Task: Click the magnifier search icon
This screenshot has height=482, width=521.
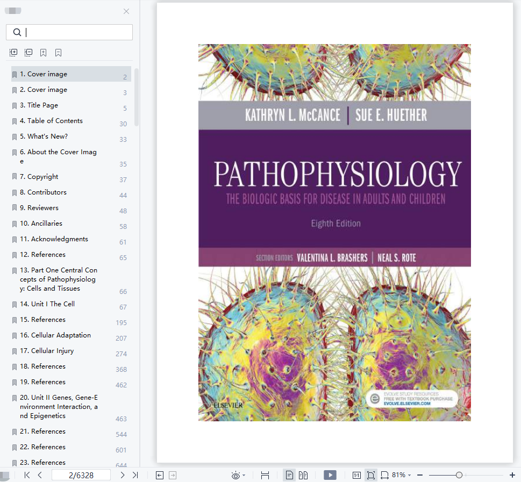Action: click(17, 32)
